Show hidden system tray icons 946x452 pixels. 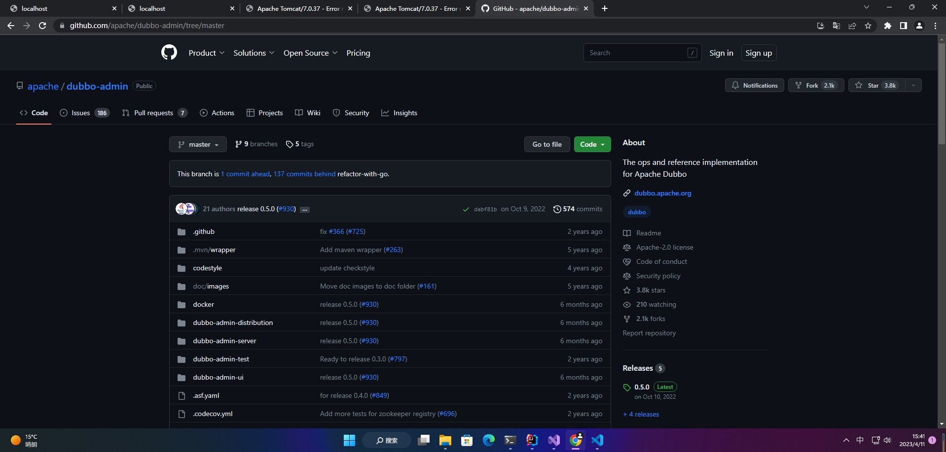tap(846, 440)
